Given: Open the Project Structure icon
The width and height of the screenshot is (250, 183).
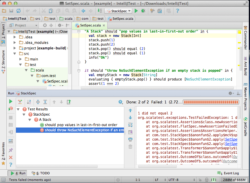Looking at the screenshot, I should (x=160, y=11).
